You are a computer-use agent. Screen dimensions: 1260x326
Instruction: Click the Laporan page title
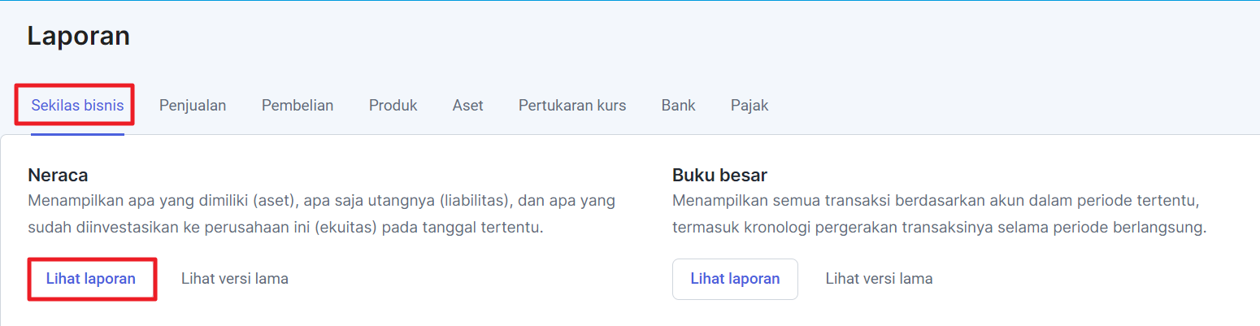[79, 37]
